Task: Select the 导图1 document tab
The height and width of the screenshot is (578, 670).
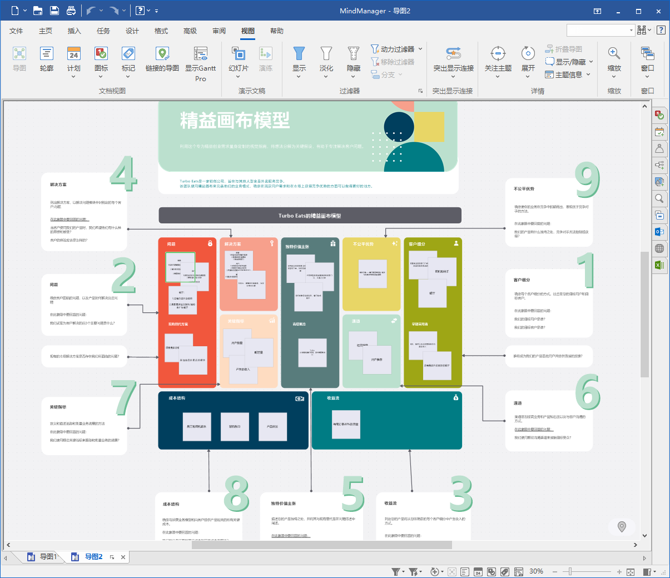Action: click(42, 556)
